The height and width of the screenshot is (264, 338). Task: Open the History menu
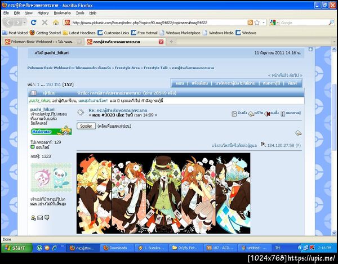43,13
